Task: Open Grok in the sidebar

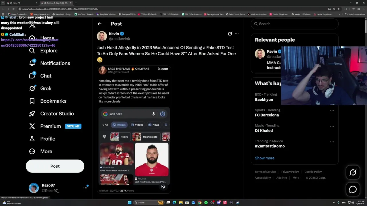Action: click(40, 88)
